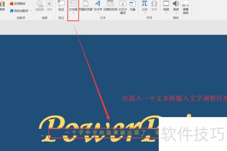Insert an 对象 object

(x=132, y=5)
